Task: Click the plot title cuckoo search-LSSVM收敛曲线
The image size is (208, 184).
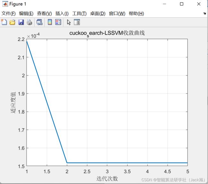Action: 107,33
